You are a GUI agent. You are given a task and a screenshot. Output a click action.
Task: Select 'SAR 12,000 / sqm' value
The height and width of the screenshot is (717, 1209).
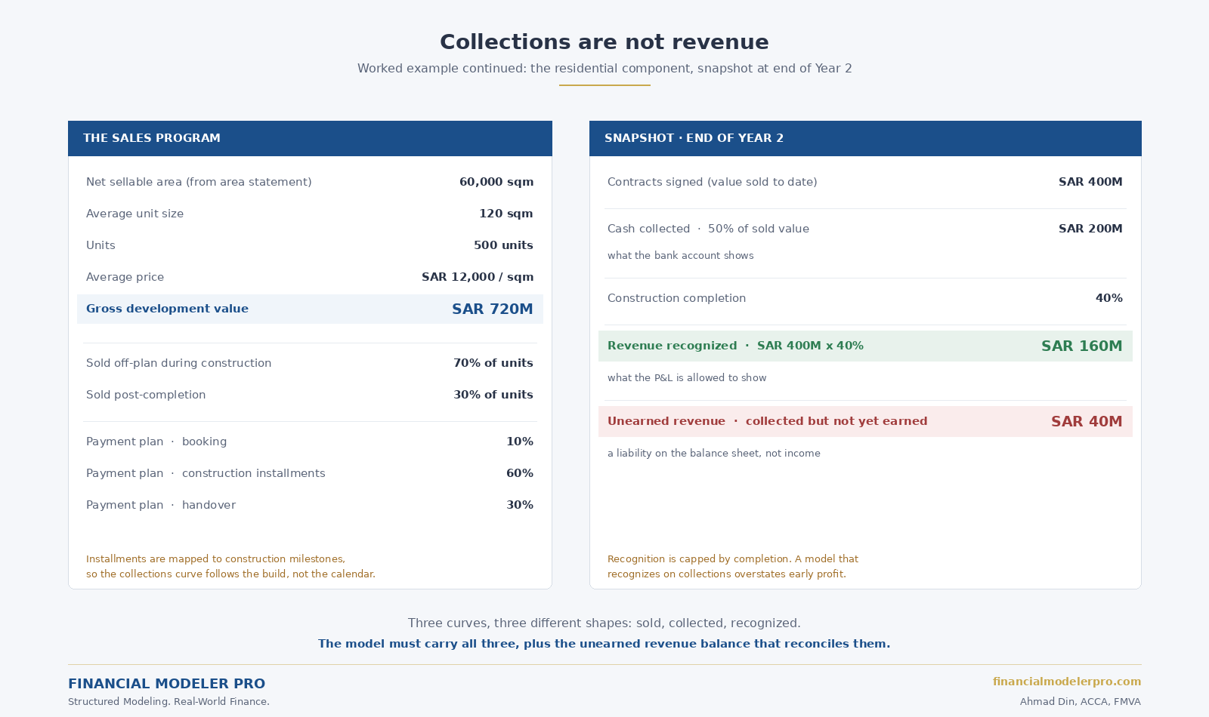(478, 277)
